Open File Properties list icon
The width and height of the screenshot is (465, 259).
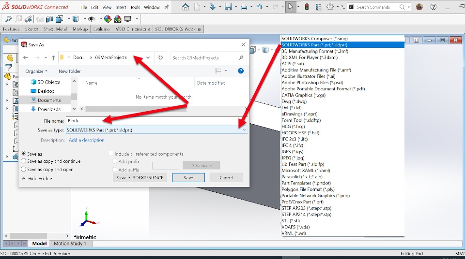click(x=319, y=7)
